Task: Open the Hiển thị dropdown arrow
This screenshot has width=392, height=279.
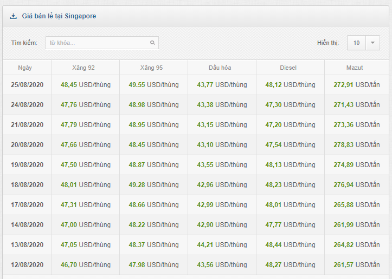Action: (x=372, y=43)
